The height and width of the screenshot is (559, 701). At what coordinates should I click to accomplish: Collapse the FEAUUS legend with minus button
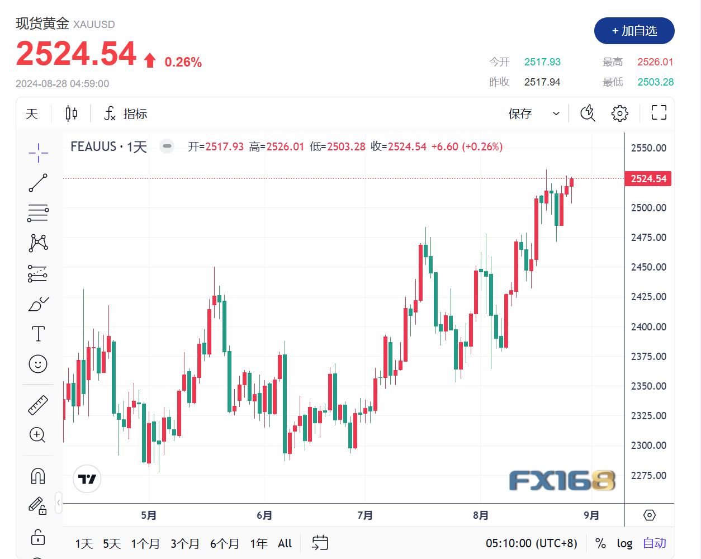click(167, 146)
